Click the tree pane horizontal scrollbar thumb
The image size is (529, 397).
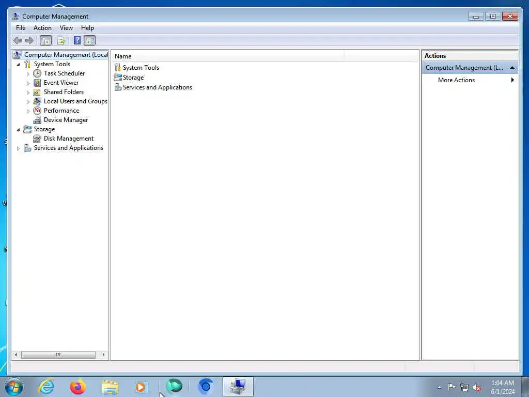pyautogui.click(x=58, y=355)
